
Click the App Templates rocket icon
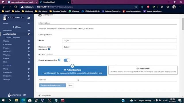(x=29, y=34)
